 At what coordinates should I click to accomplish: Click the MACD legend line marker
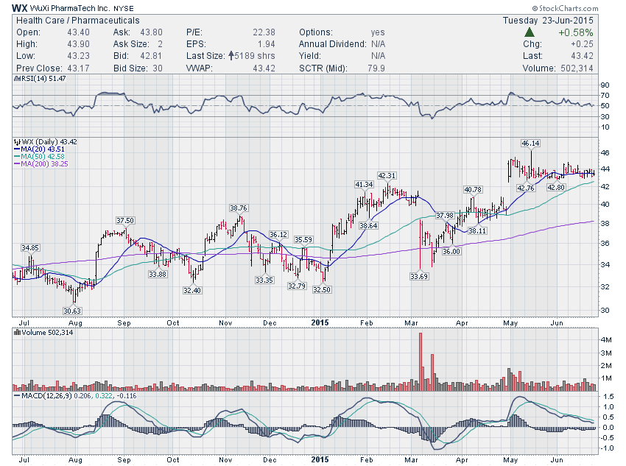pyautogui.click(x=17, y=396)
